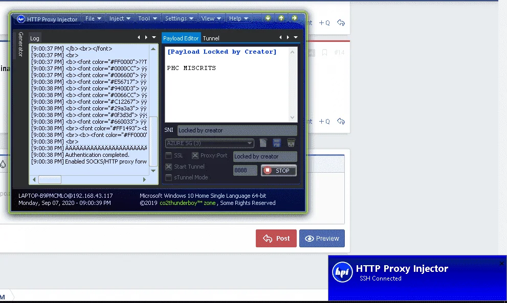Click the 'Enabled SOCKS/HTTP proxy forw' log line

[89, 161]
